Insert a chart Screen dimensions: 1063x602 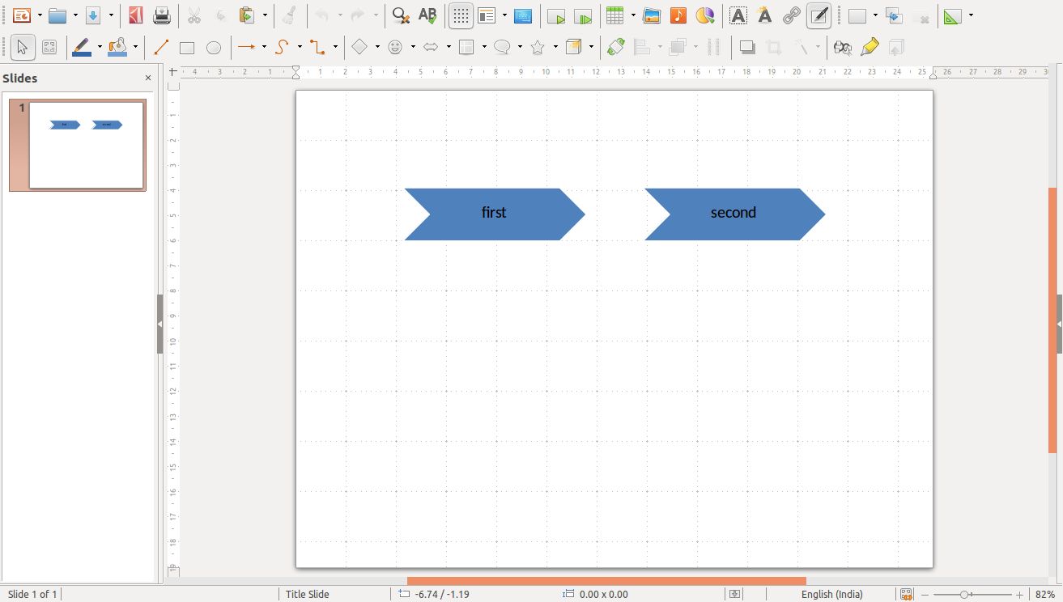(705, 15)
